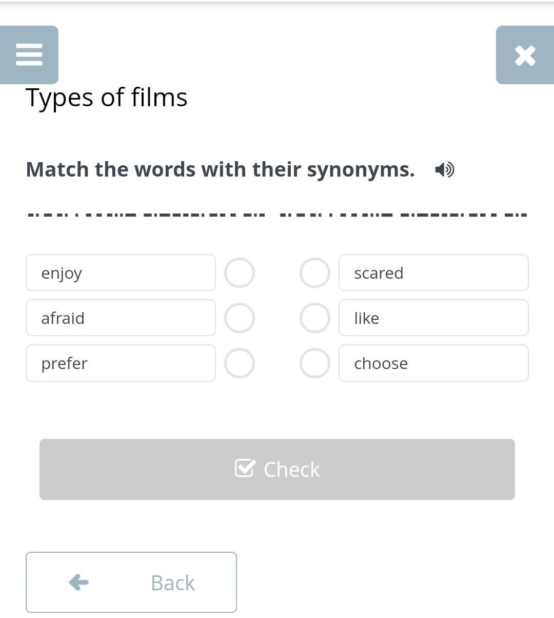The width and height of the screenshot is (554, 618).
Task: Click the synonym box 'scared'
Action: tap(433, 273)
